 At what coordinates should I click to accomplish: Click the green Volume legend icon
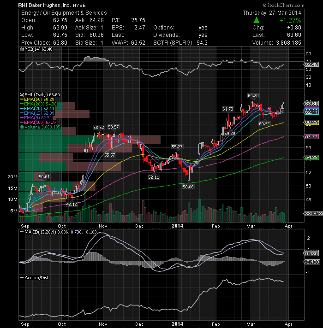pos(22,127)
